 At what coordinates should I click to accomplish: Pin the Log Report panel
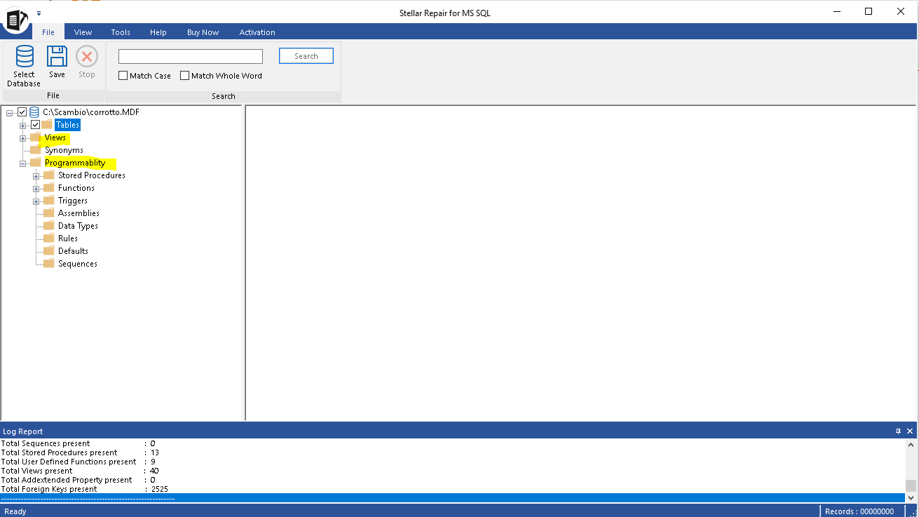click(898, 431)
